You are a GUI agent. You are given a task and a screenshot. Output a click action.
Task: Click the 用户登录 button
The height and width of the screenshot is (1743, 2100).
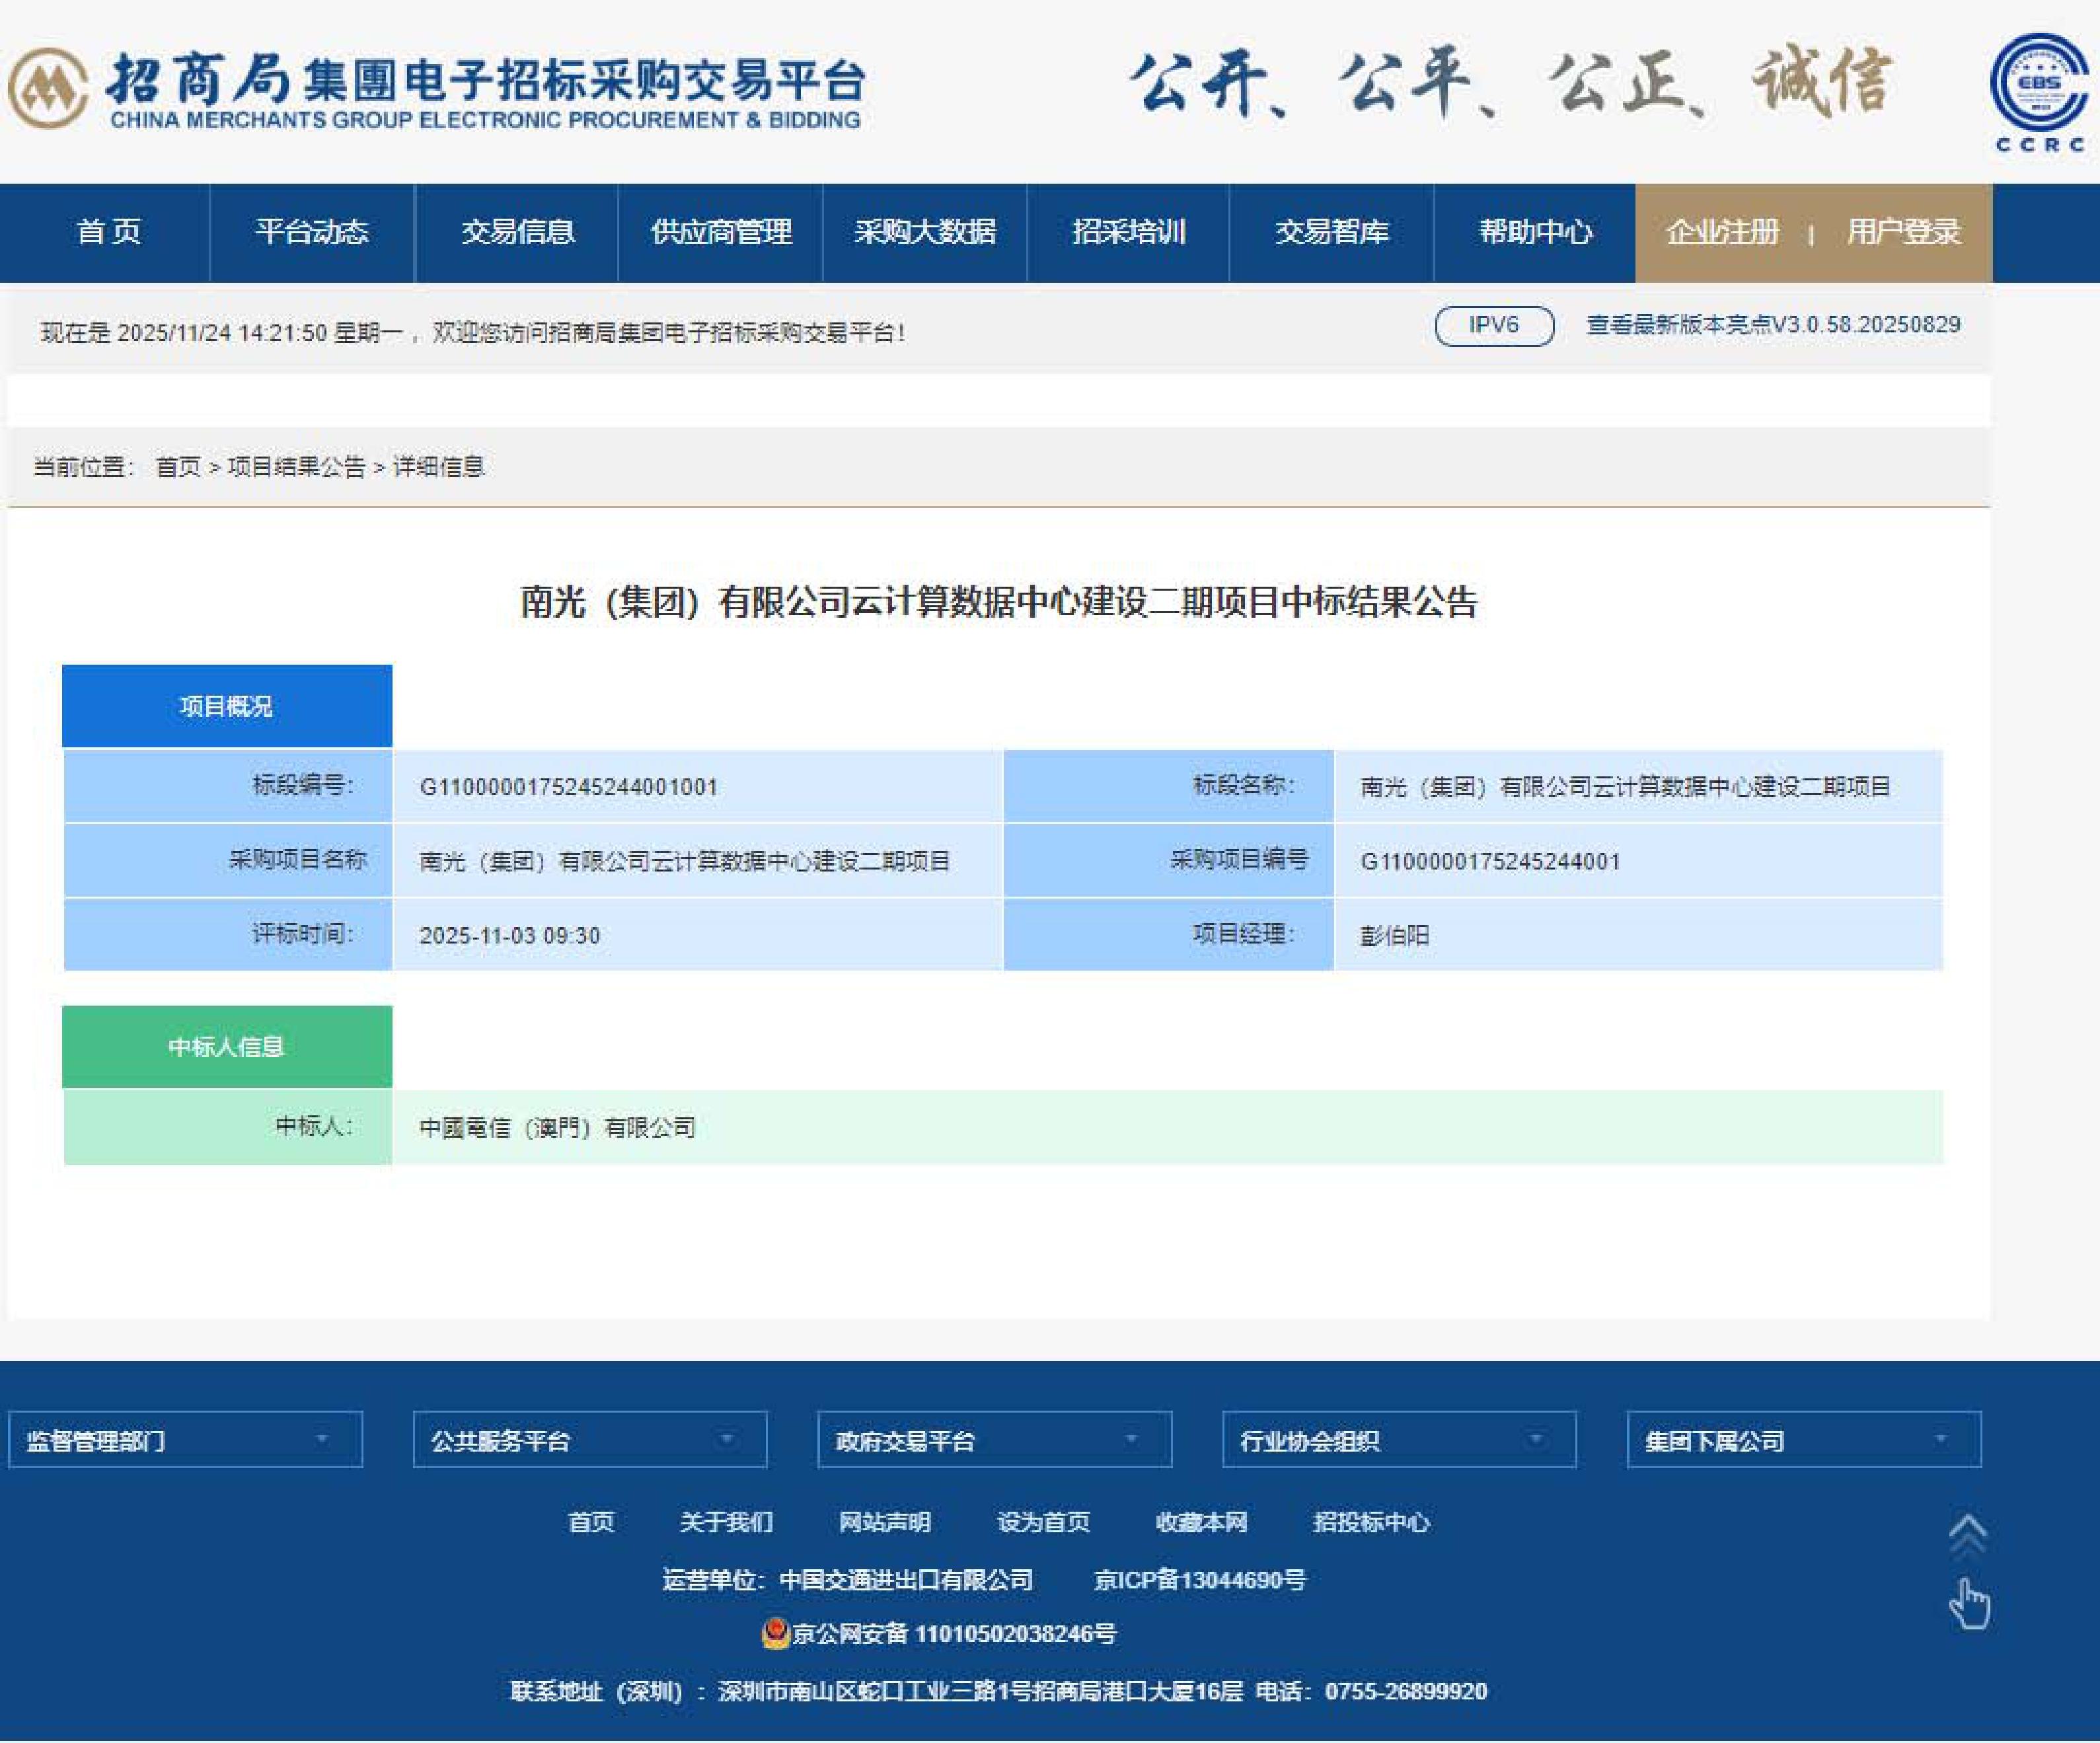tap(1903, 232)
